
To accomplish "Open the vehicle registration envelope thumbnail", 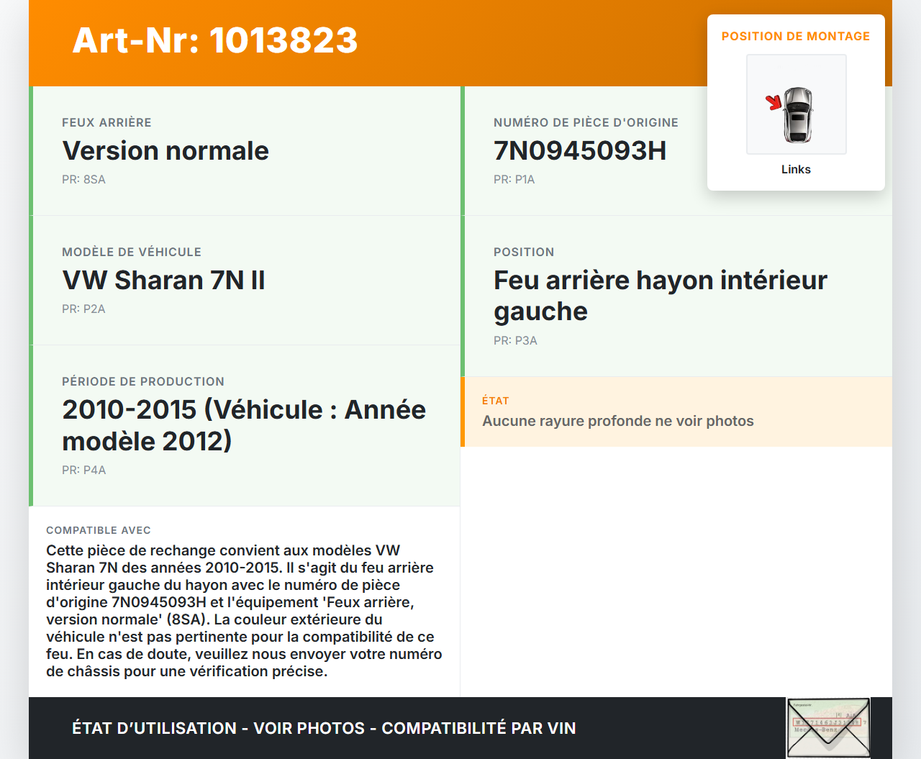I will [827, 727].
